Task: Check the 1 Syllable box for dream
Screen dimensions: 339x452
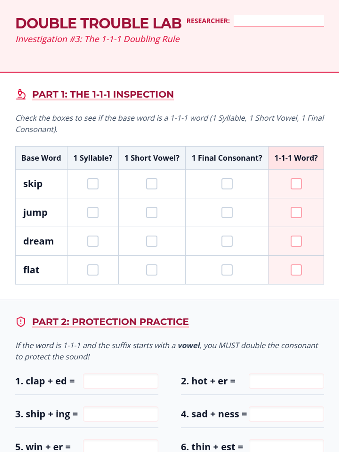Action: pos(93,241)
